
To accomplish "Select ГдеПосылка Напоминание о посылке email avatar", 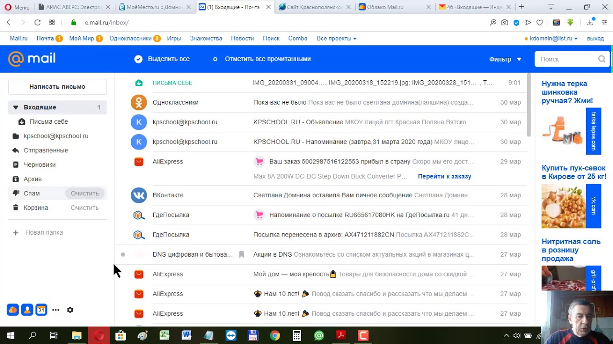I will 139,215.
